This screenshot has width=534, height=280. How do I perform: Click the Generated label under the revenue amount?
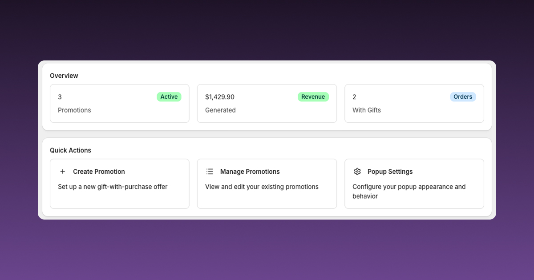tap(220, 110)
